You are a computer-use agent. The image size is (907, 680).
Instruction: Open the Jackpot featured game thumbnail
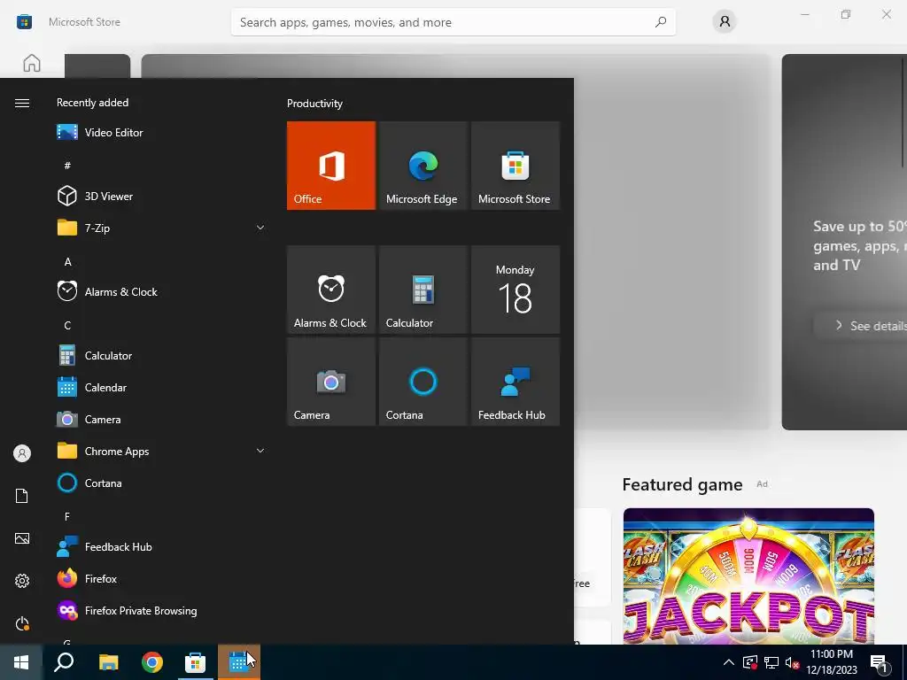click(x=748, y=576)
